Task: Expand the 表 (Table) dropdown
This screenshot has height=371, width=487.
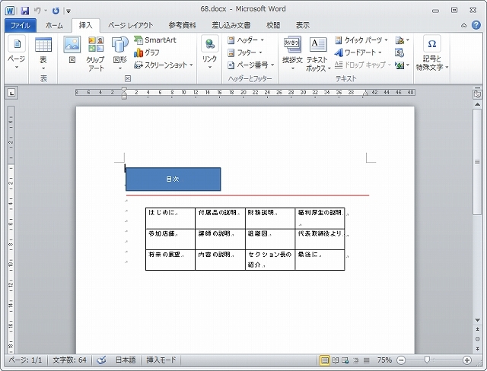Action: click(x=43, y=52)
